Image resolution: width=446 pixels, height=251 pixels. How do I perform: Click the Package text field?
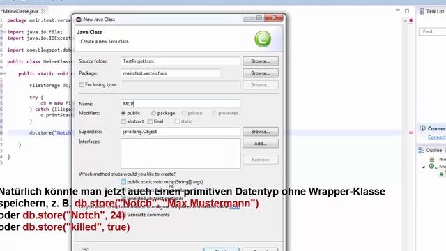point(170,73)
